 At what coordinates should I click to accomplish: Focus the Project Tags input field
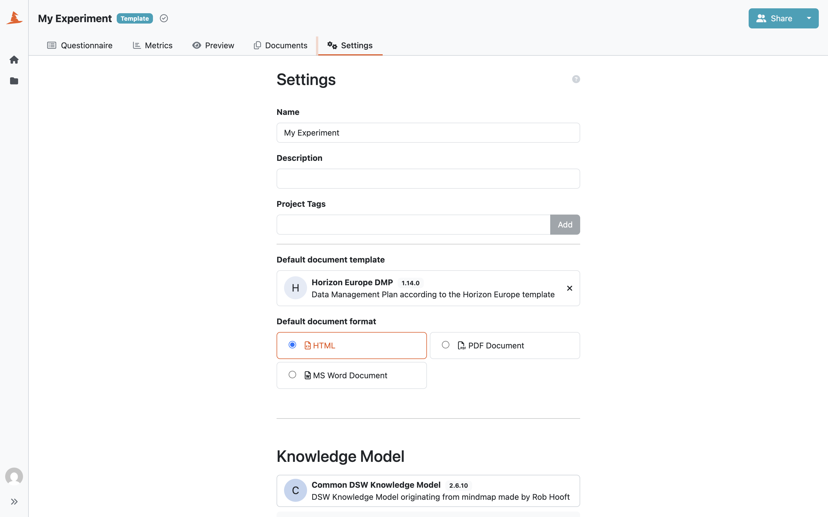click(413, 225)
